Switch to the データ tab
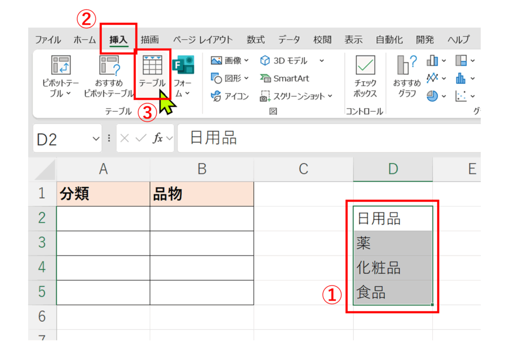514x359 pixels. (289, 40)
